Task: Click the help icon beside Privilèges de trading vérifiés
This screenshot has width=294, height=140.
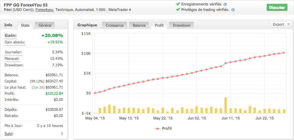Action: pos(233,10)
